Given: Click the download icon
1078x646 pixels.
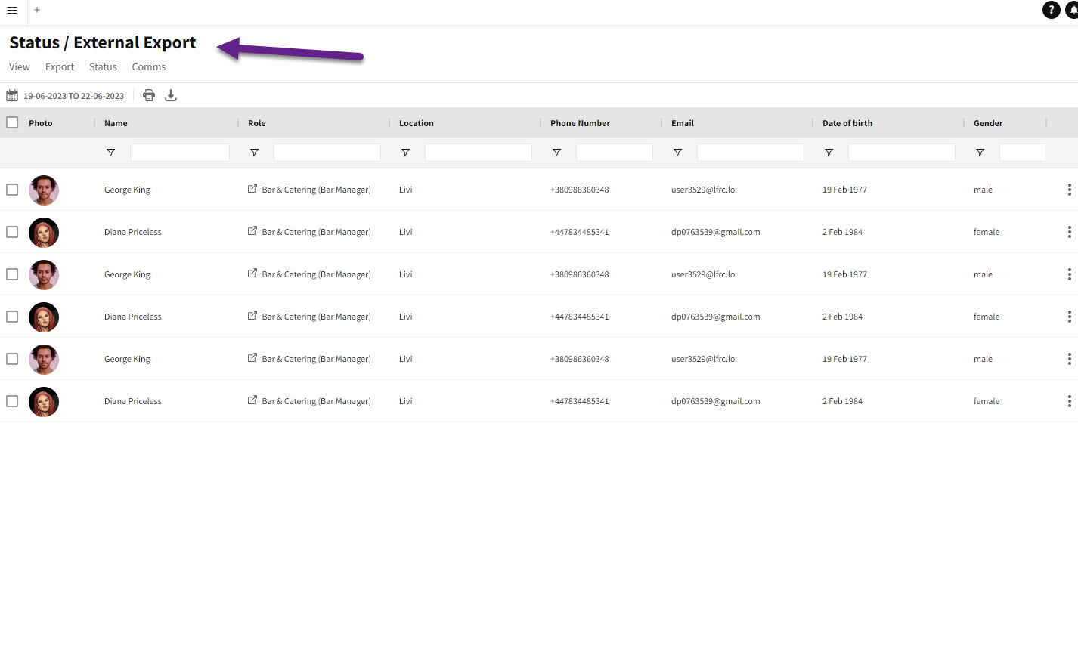Looking at the screenshot, I should click(x=171, y=95).
